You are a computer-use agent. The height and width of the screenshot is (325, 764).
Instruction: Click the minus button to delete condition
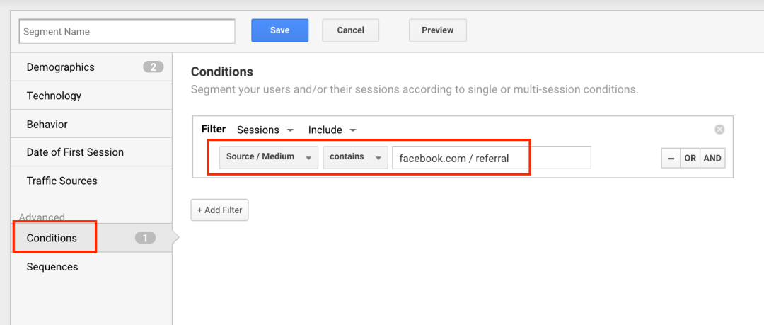[671, 159]
